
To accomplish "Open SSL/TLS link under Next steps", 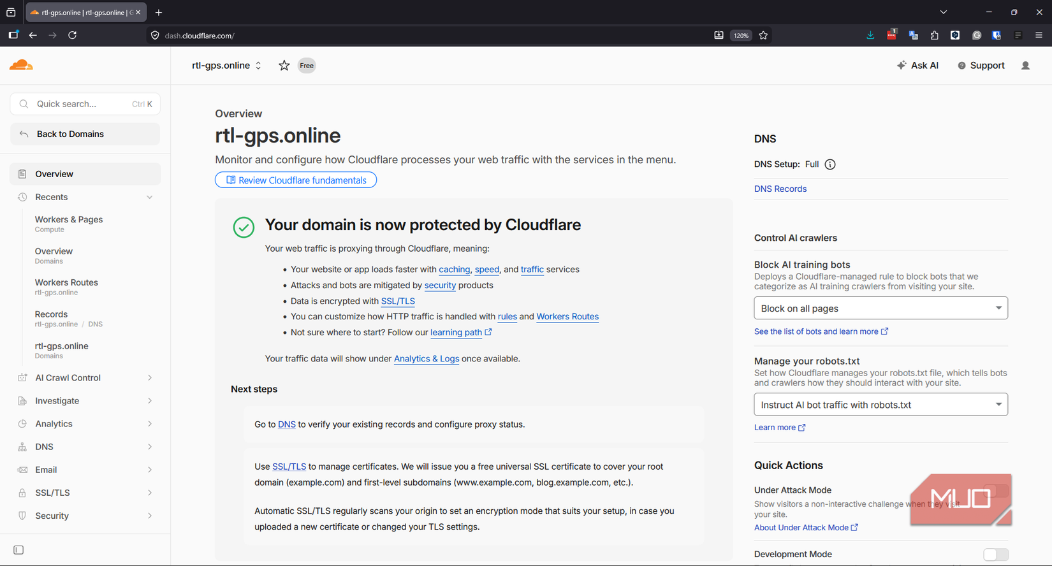I will point(289,467).
